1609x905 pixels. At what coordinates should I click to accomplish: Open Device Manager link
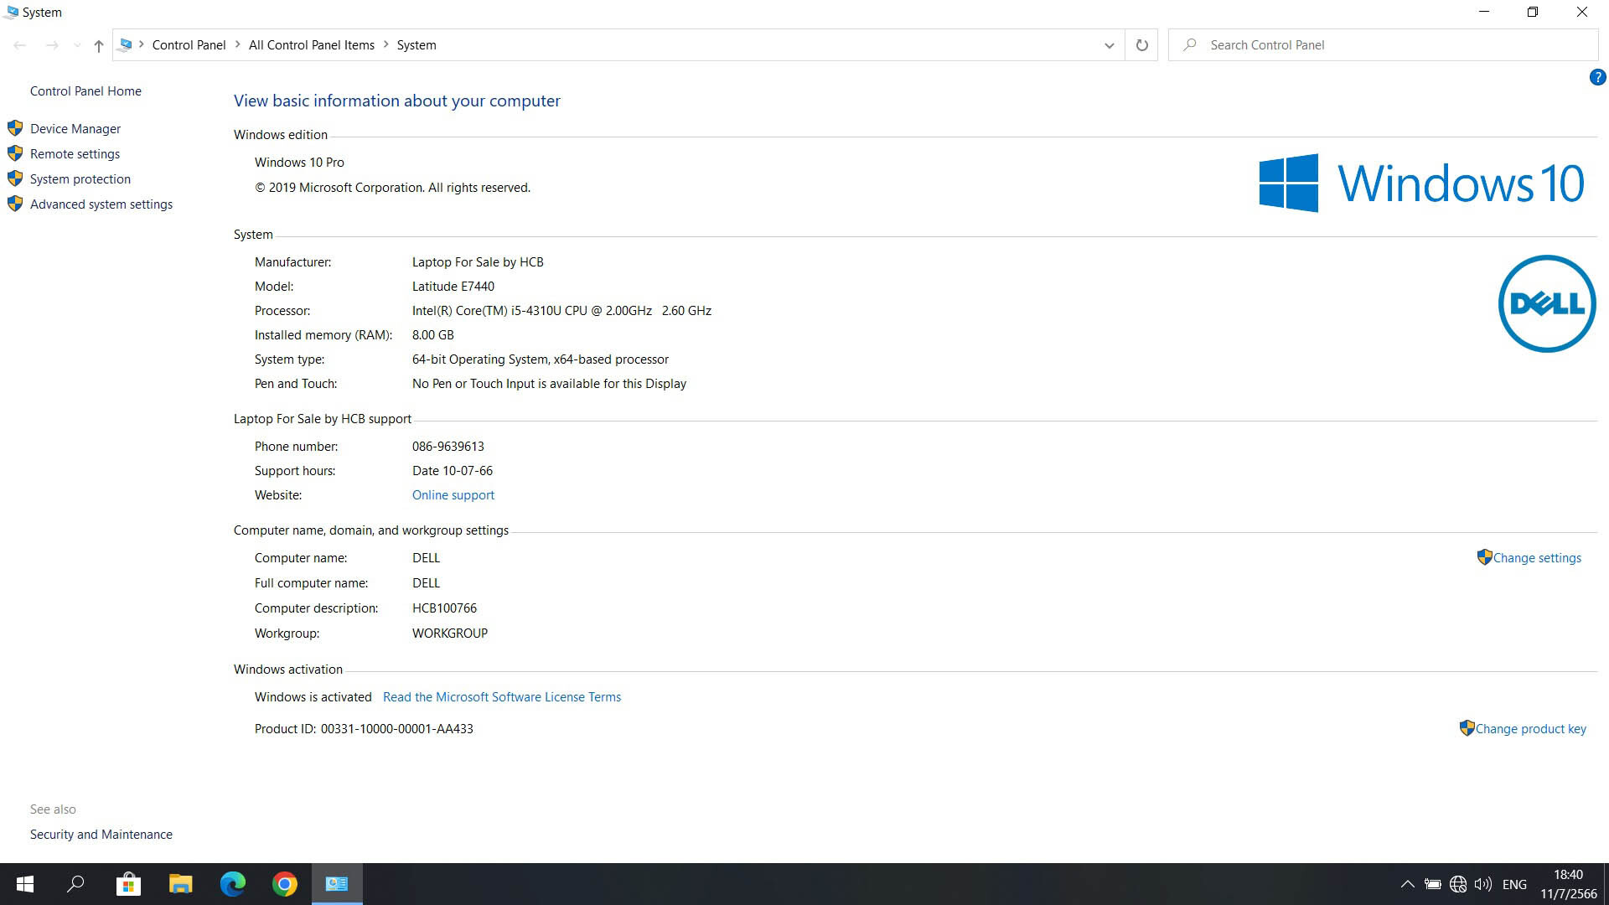[x=75, y=129]
